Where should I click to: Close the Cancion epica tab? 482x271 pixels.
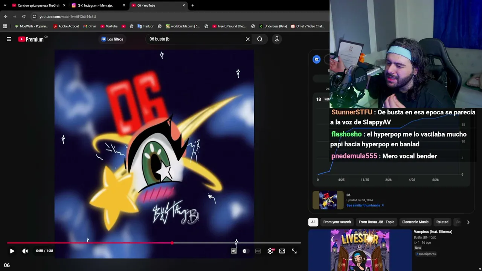[64, 5]
